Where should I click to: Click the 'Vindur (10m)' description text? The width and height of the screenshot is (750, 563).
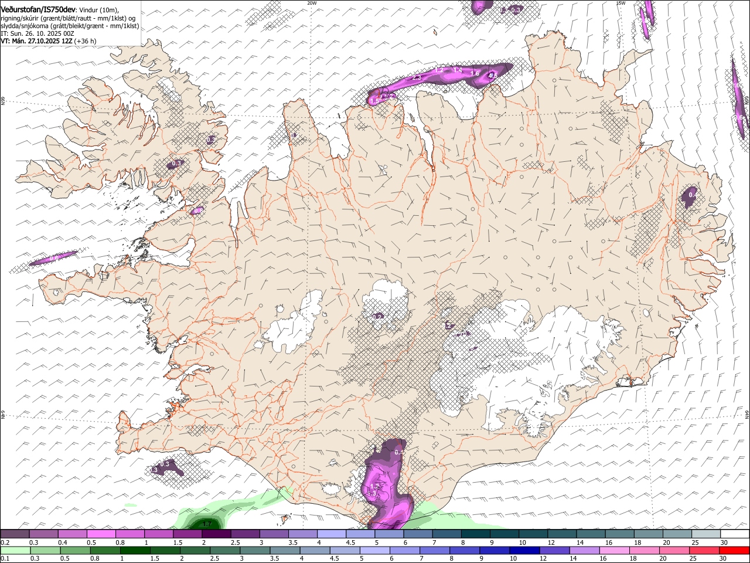click(x=99, y=10)
